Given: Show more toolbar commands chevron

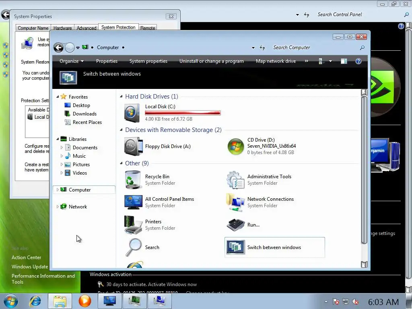Looking at the screenshot, I should coord(306,61).
